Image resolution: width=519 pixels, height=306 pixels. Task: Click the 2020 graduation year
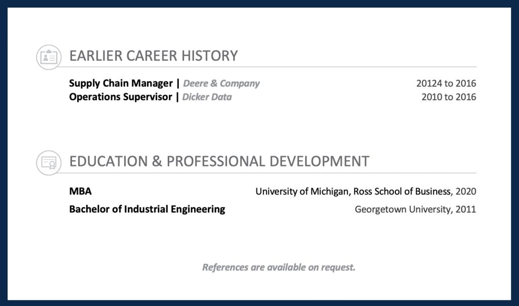[x=466, y=192]
